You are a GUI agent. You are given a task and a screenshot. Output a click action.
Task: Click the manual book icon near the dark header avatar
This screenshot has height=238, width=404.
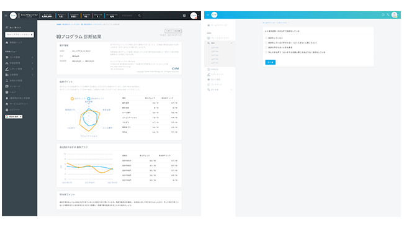(x=184, y=16)
